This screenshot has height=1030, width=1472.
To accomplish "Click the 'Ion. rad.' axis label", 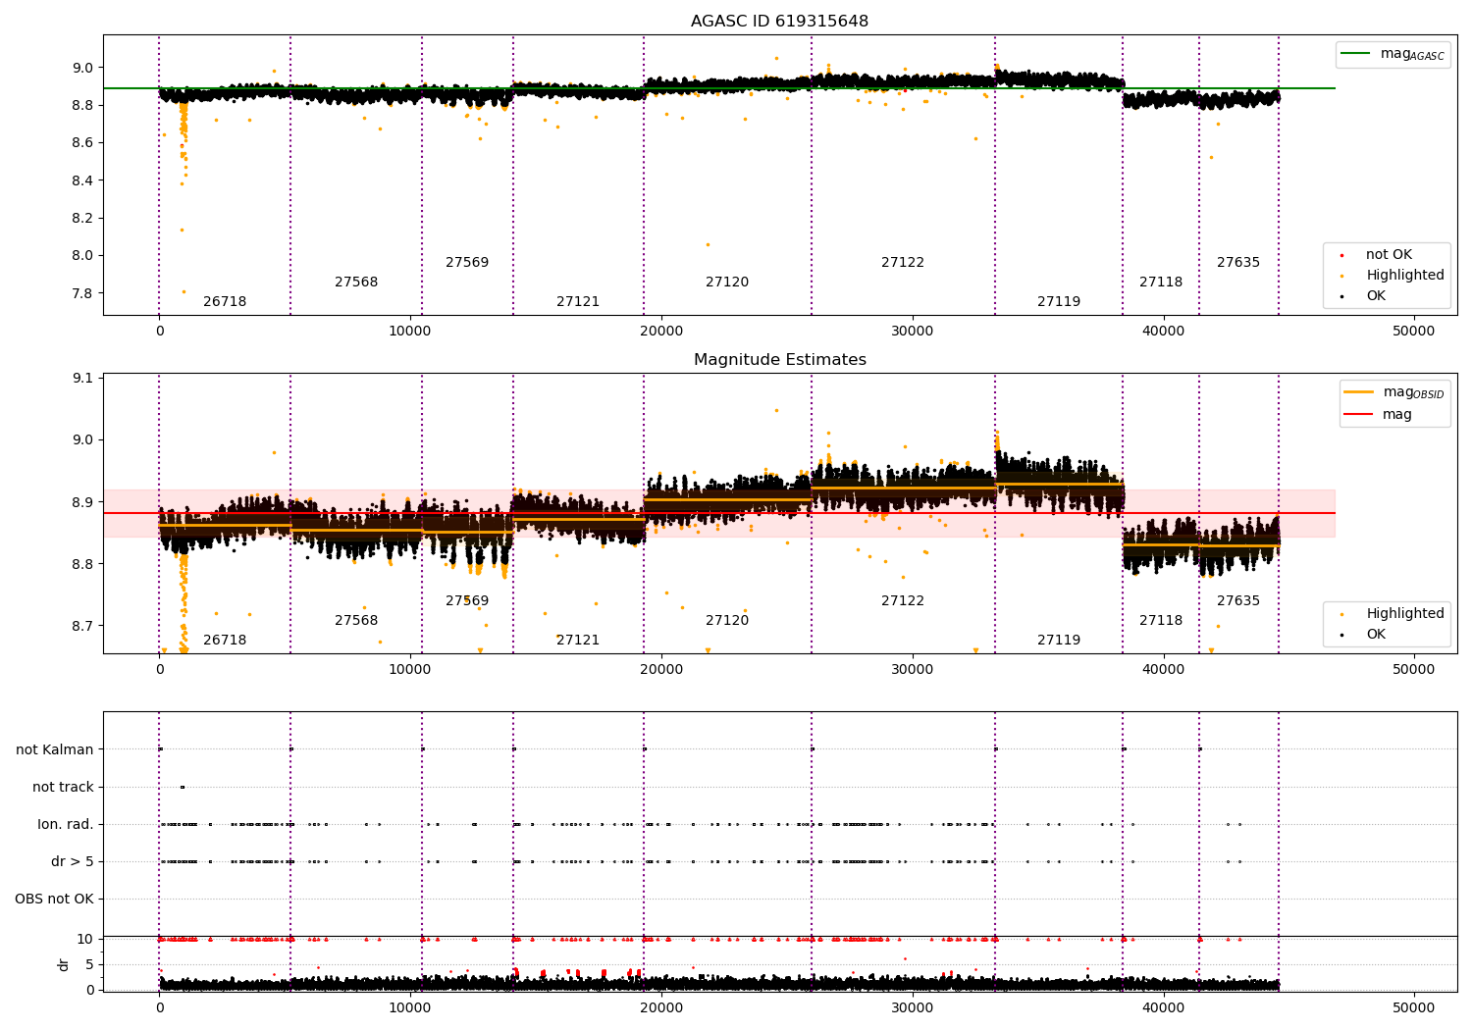I will pos(66,825).
